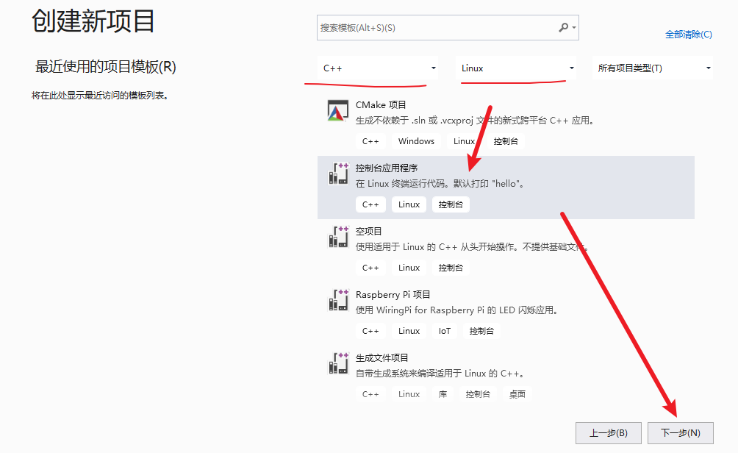
Task: Select the CMake project template icon
Action: coord(338,110)
